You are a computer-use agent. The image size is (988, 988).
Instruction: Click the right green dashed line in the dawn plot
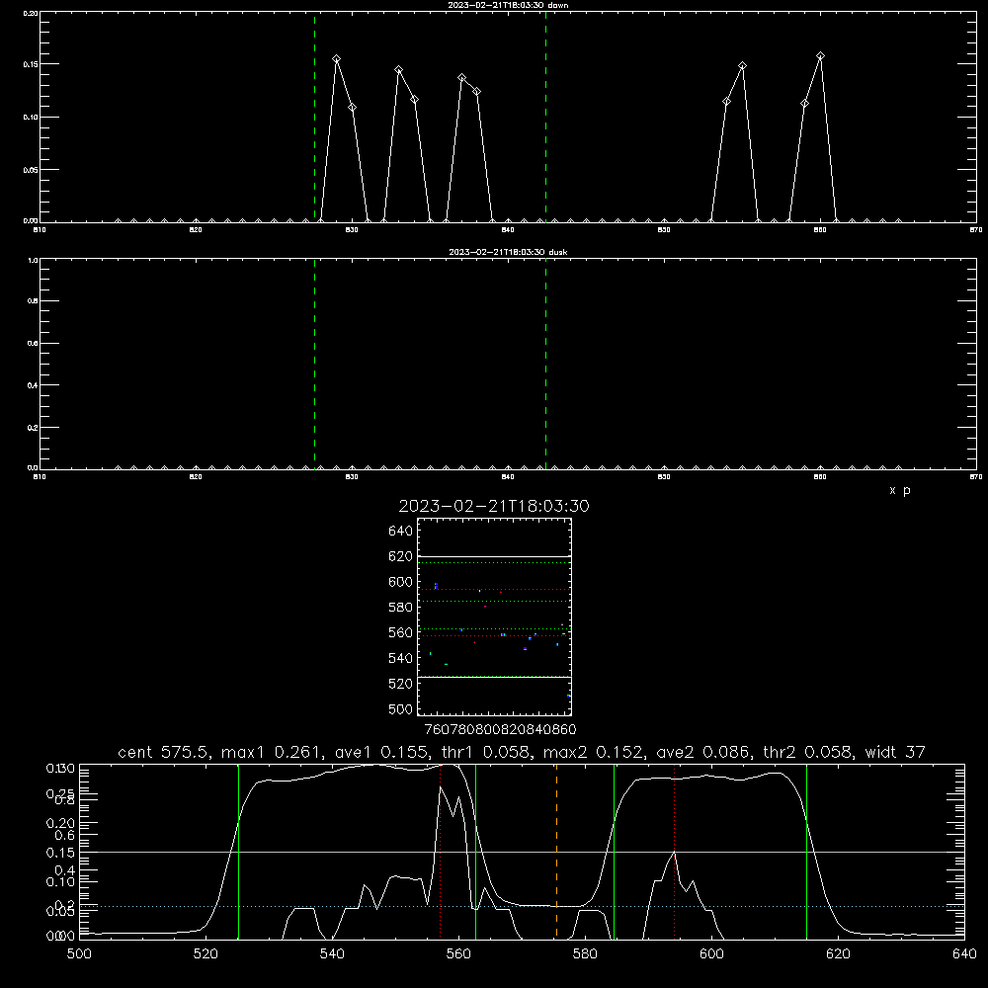[545, 117]
